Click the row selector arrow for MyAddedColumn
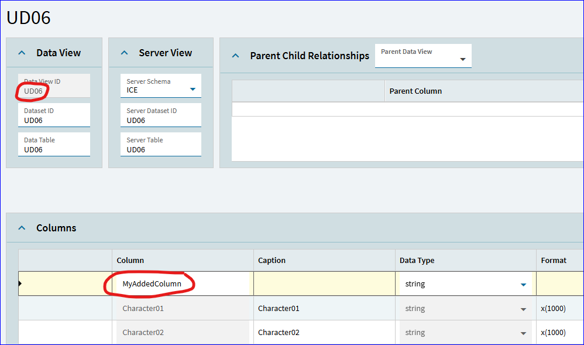Viewport: 584px width, 345px height. coord(20,283)
